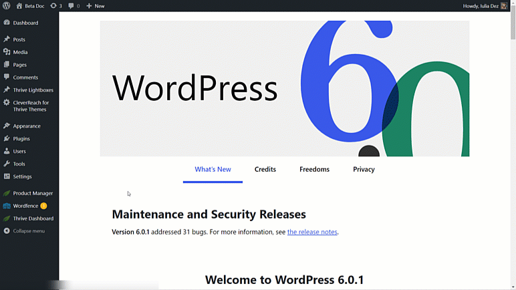Viewport: 516px width, 290px height.
Task: Open the Wordfence menu label
Action: coord(25,206)
